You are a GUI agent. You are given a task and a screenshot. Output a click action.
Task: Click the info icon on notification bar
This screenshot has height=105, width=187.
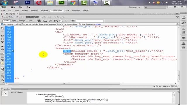coord(2,24)
